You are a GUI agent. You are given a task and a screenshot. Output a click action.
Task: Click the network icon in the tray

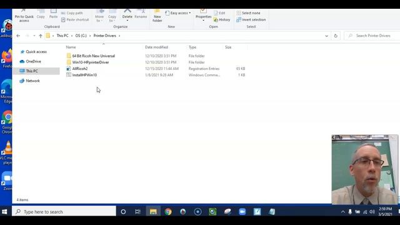[365, 212]
